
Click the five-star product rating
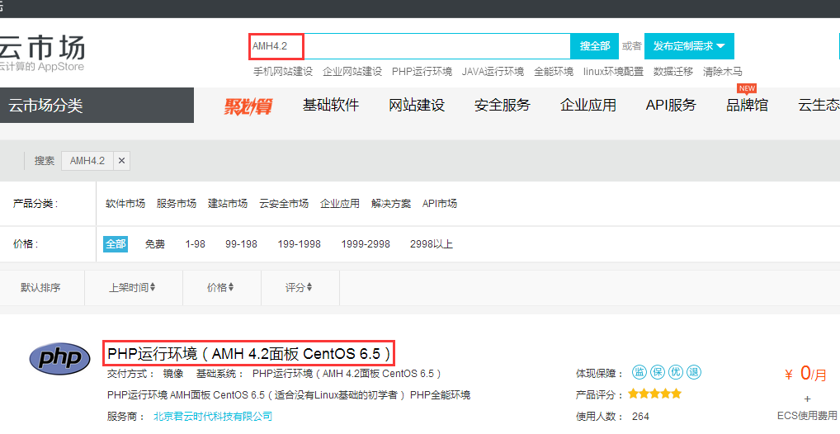tap(654, 394)
